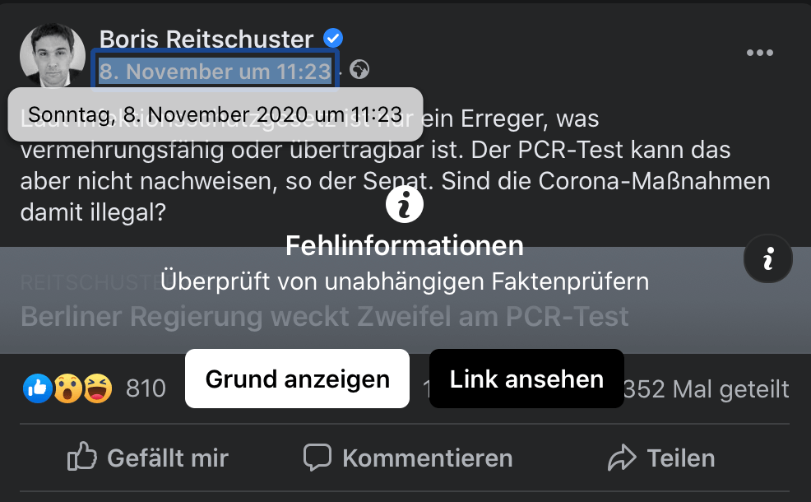Open Boris Reitschuster's profile picture
Image resolution: width=811 pixels, height=502 pixels.
[53, 55]
